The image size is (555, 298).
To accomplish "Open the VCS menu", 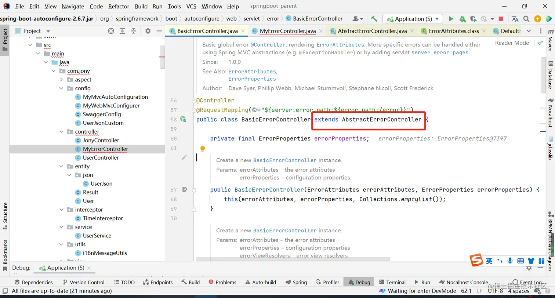I will coord(191,6).
